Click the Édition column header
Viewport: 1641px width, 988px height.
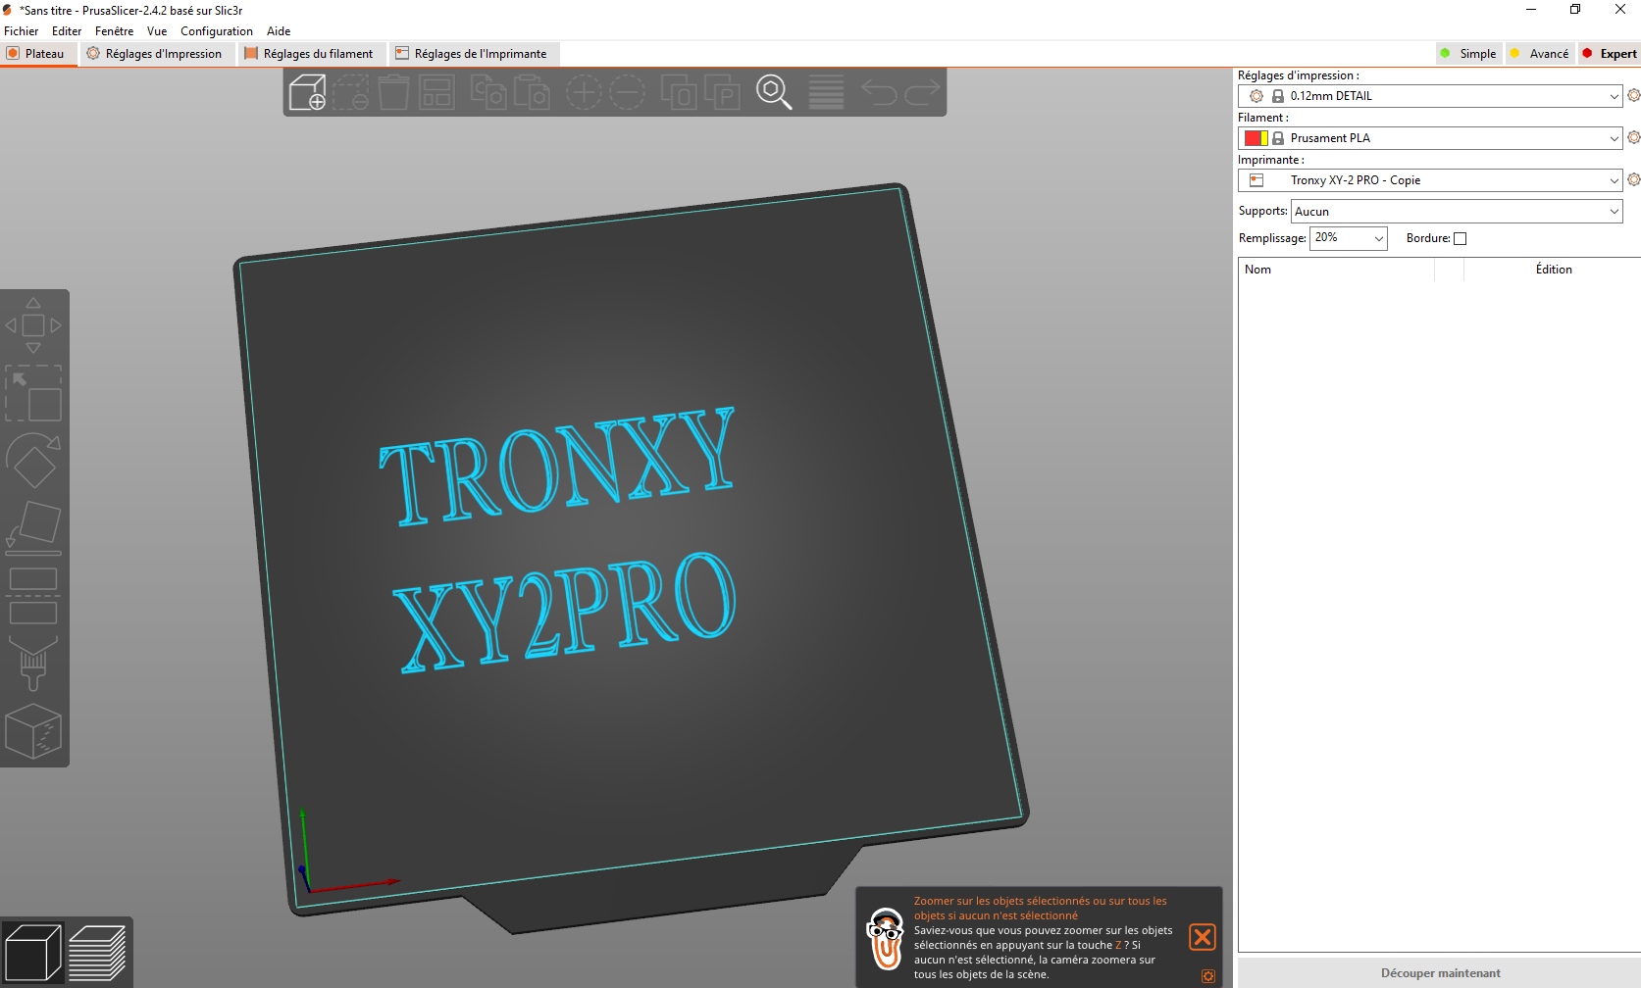(x=1554, y=270)
